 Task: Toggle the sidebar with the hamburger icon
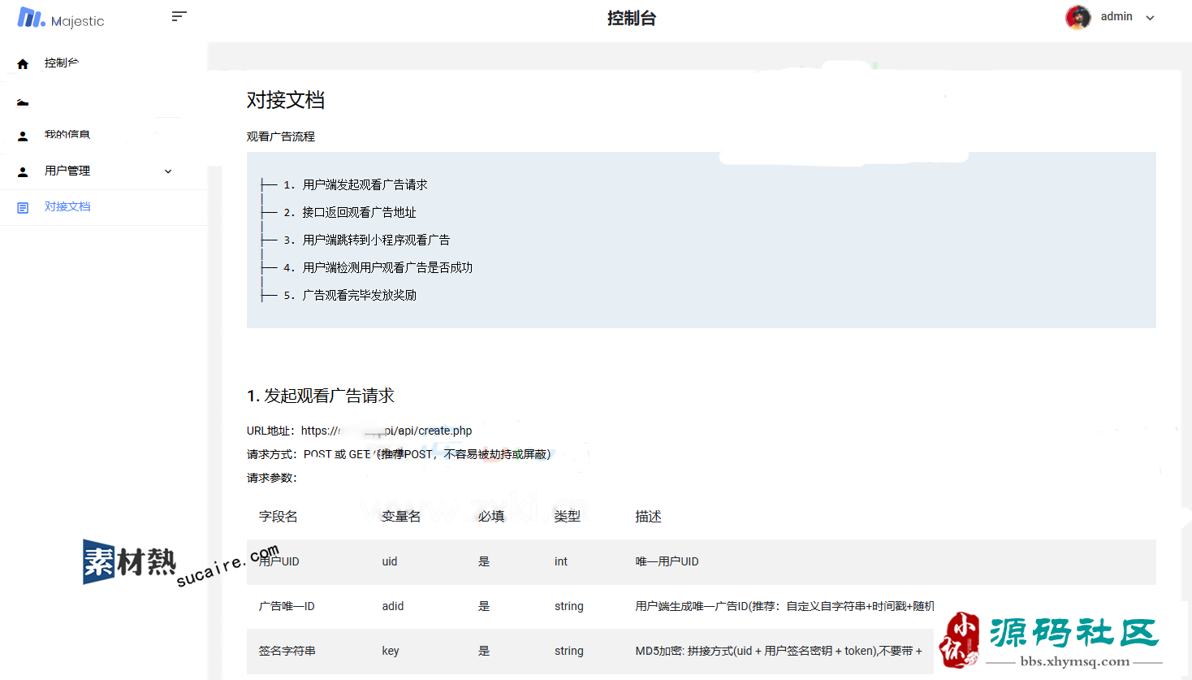(179, 16)
